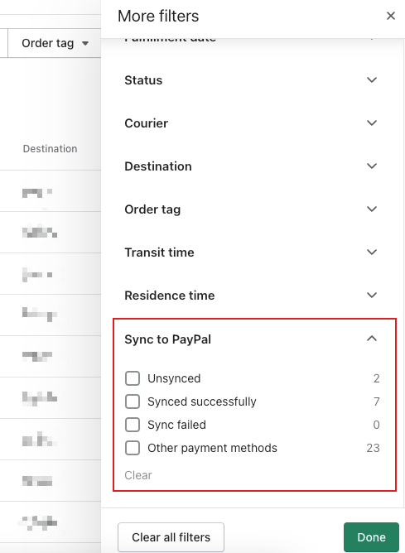Click the green Done button

click(x=371, y=537)
